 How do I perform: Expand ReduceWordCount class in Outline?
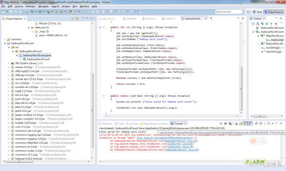[x=258, y=44]
